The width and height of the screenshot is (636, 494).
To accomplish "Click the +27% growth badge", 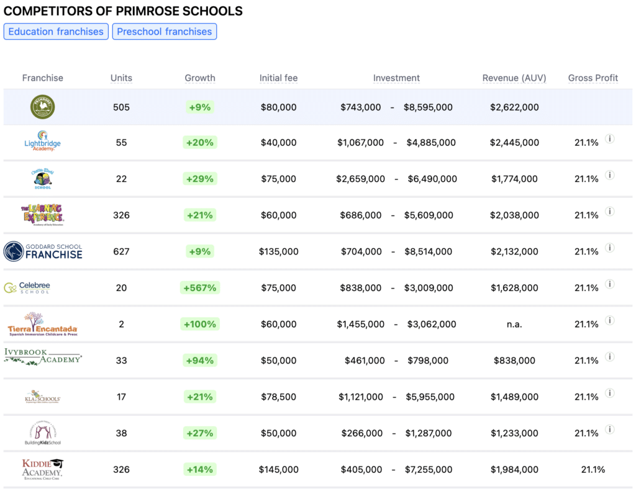I will (x=200, y=433).
